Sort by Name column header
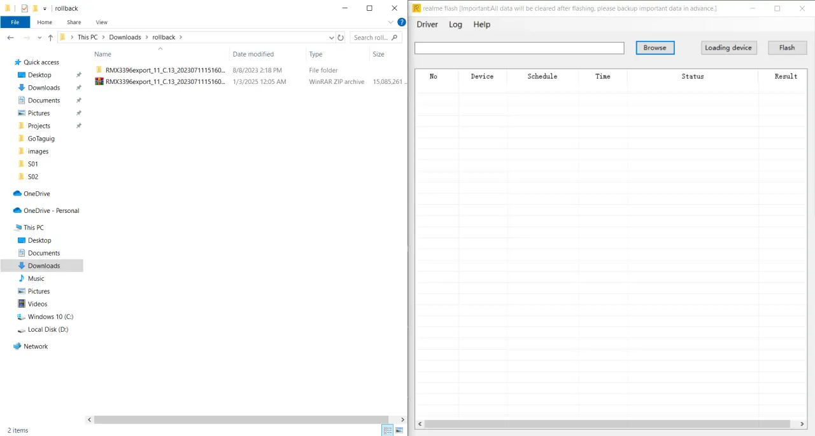The image size is (815, 436). click(160, 54)
